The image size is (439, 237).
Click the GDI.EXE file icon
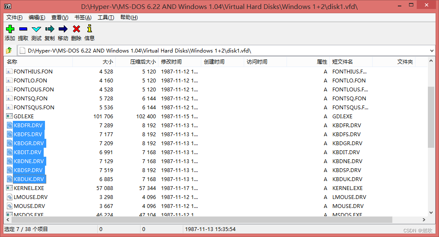point(9,116)
